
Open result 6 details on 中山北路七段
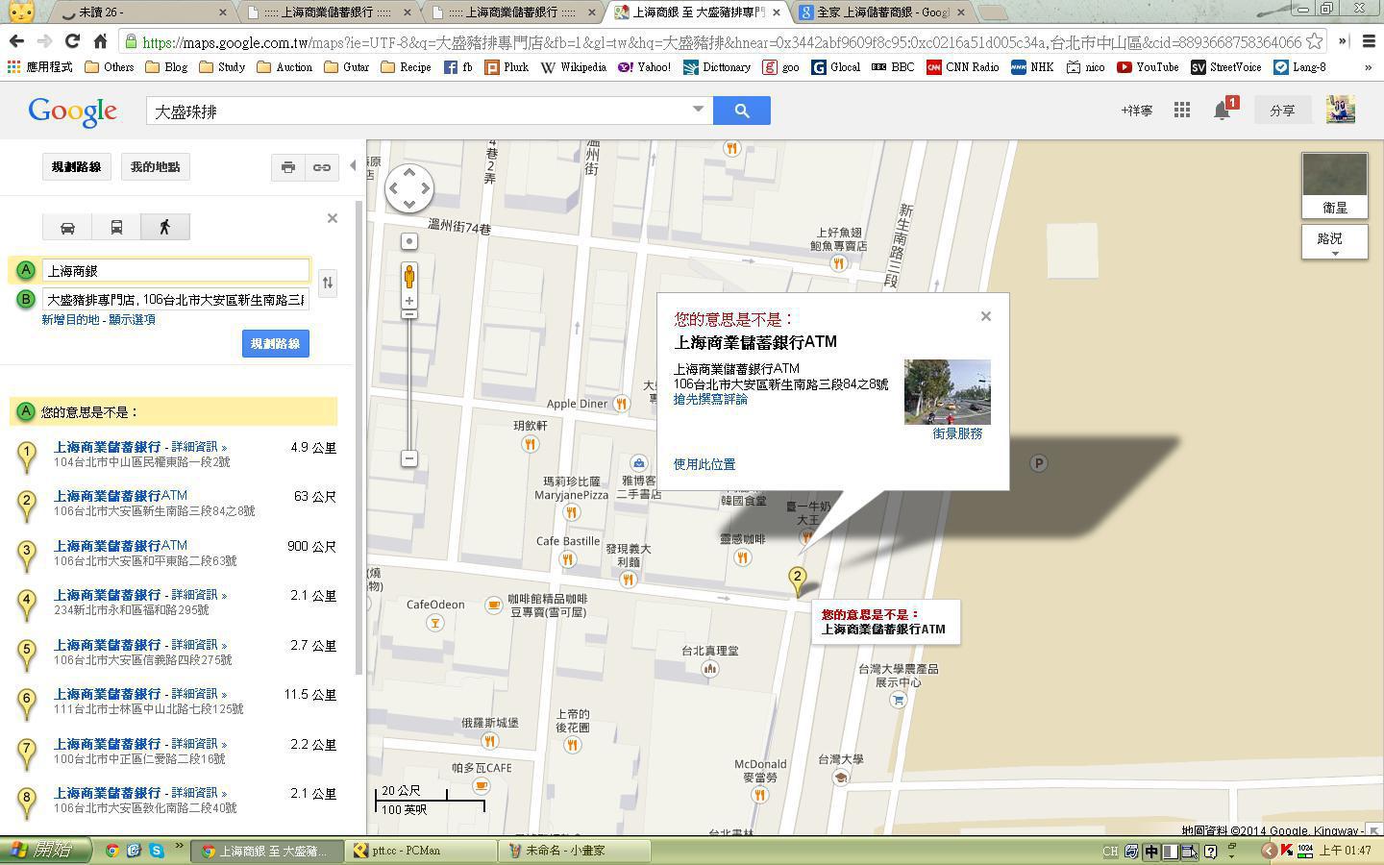(200, 694)
